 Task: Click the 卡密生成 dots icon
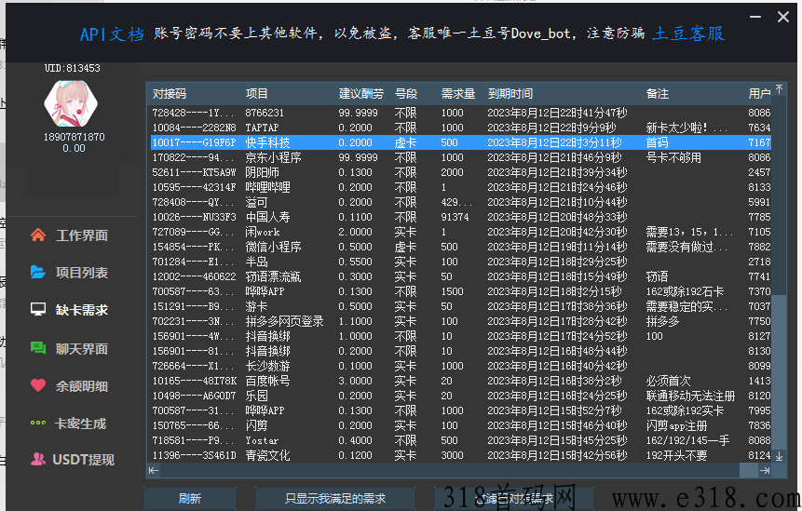(x=38, y=424)
